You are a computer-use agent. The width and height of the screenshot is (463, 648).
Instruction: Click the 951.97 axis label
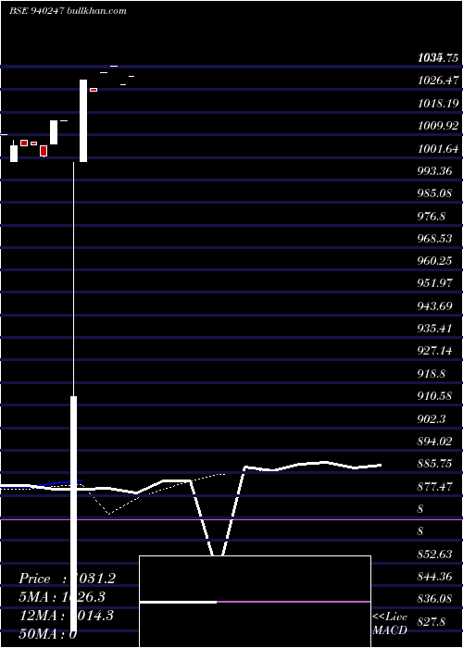(x=434, y=283)
